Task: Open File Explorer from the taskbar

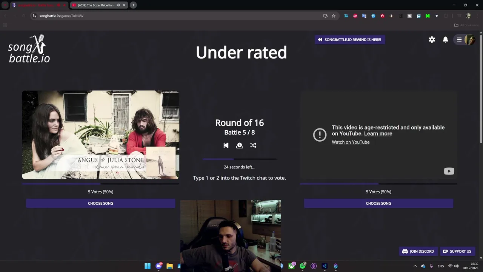Action: (x=169, y=266)
